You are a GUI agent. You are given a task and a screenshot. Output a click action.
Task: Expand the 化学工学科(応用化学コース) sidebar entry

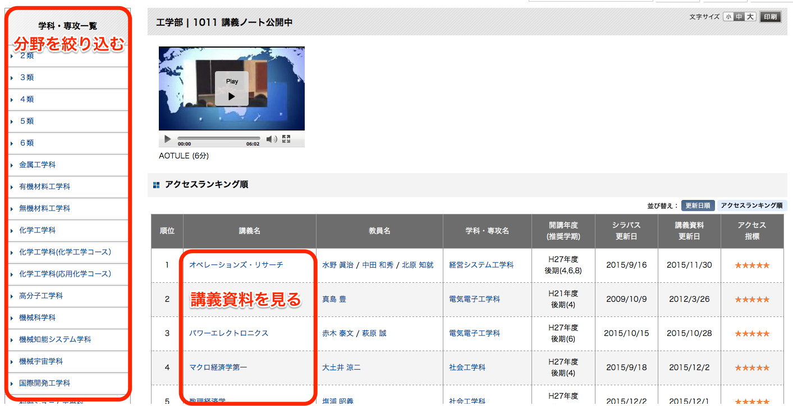coord(65,274)
